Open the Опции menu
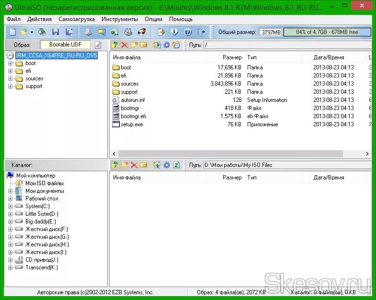 (x=153, y=19)
